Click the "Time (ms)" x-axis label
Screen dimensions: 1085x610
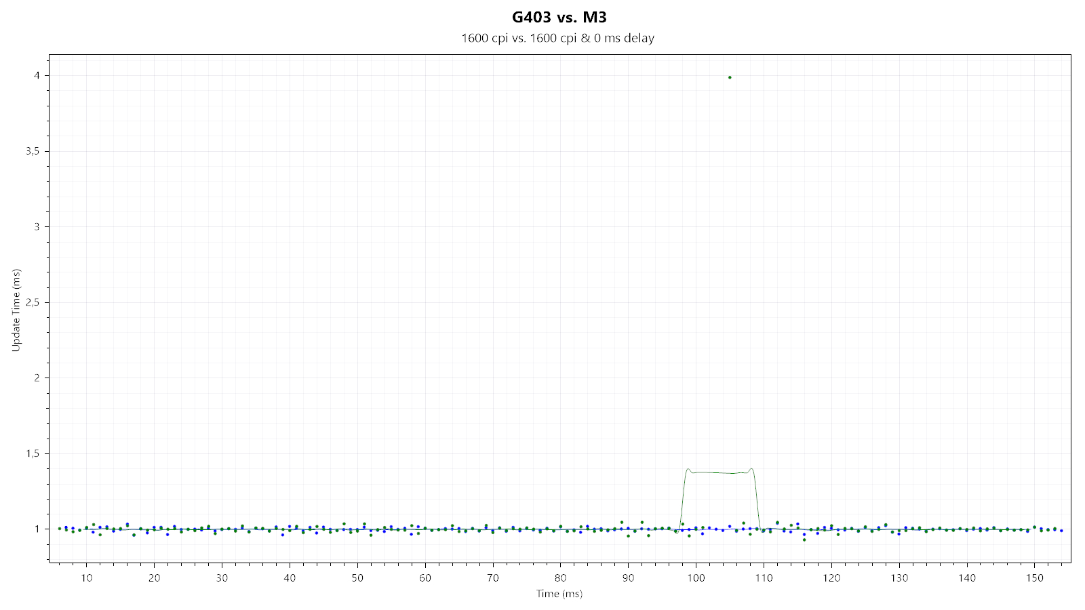pyautogui.click(x=559, y=594)
